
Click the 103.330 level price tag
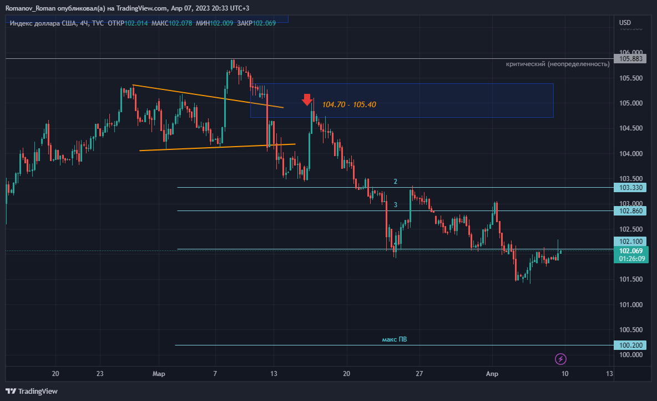pyautogui.click(x=632, y=188)
